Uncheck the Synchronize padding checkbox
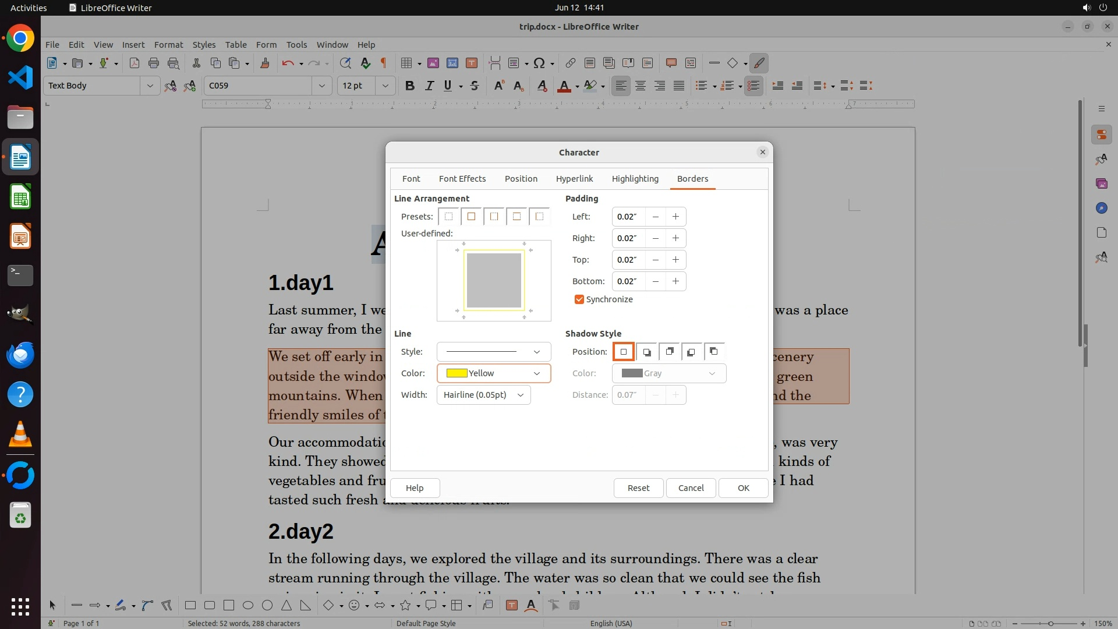The height and width of the screenshot is (629, 1118). 579,299
